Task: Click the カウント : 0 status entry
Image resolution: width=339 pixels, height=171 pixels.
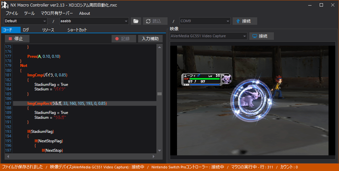Action: click(289, 167)
